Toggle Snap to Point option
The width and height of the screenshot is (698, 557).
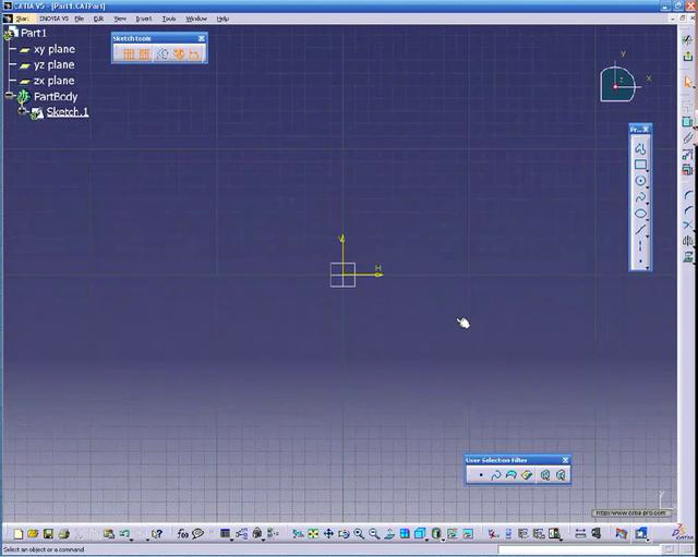pyautogui.click(x=144, y=54)
